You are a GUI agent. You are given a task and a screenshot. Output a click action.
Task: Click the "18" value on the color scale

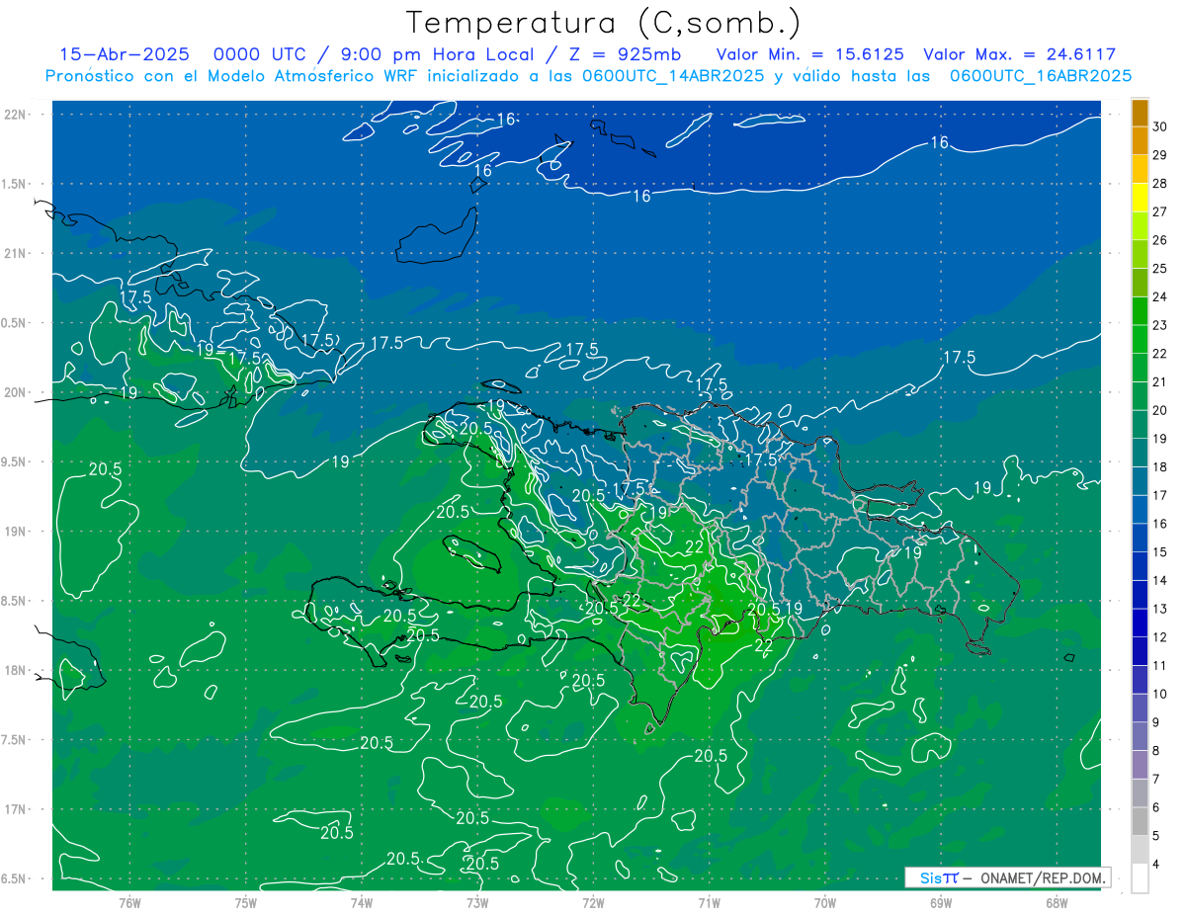point(1159,466)
